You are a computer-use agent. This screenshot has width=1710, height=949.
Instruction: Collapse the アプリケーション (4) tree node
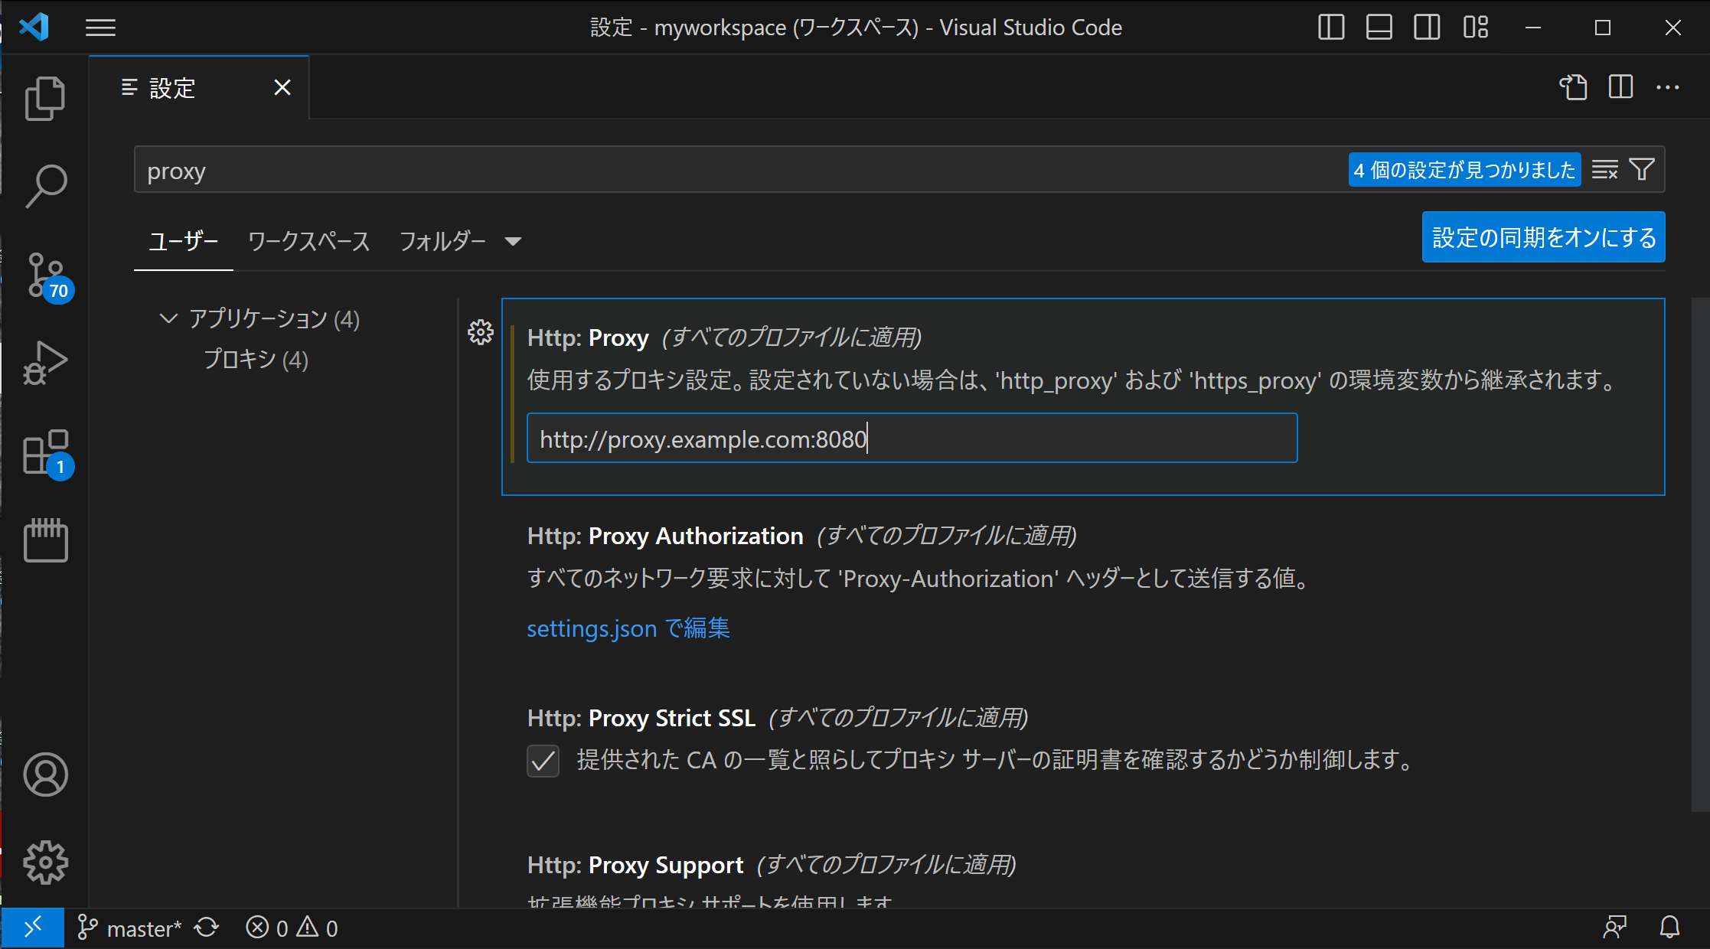(x=168, y=318)
